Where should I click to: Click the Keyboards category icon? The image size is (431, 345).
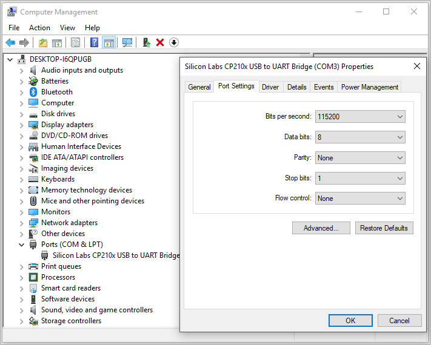tap(33, 179)
